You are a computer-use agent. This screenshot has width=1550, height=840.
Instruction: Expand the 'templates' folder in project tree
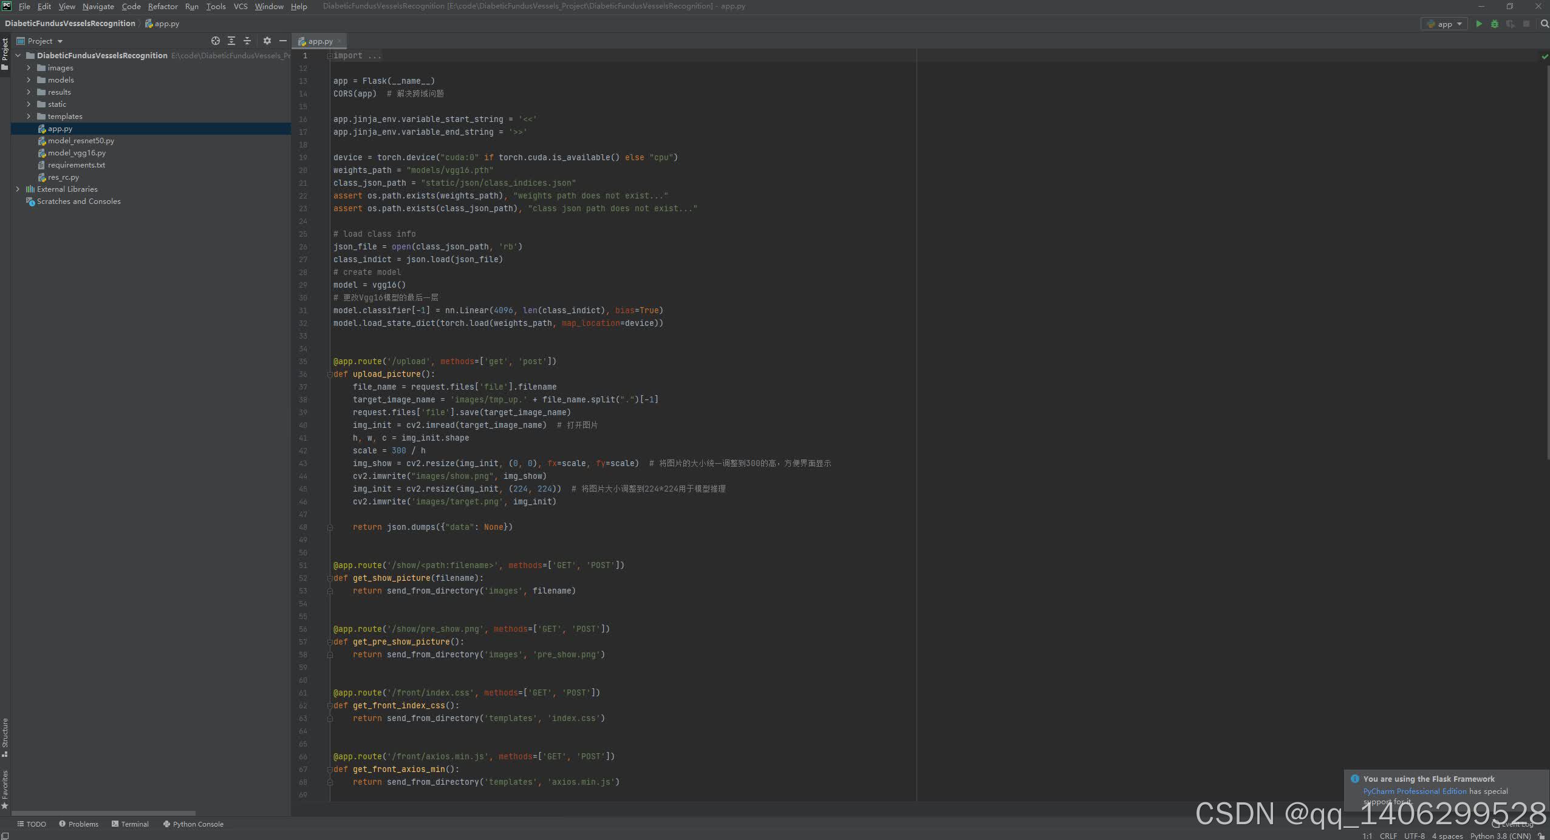pos(28,116)
